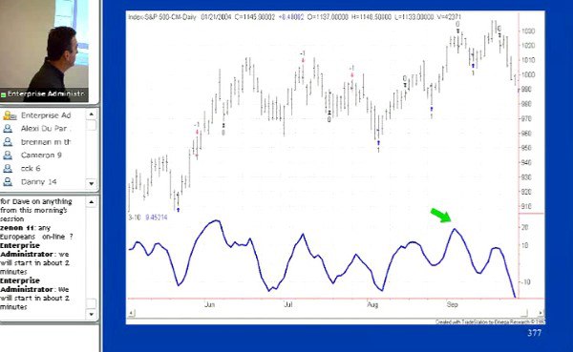The width and height of the screenshot is (573, 352).
Task: Select the Alexi Du Par participant icon
Action: click(8, 129)
